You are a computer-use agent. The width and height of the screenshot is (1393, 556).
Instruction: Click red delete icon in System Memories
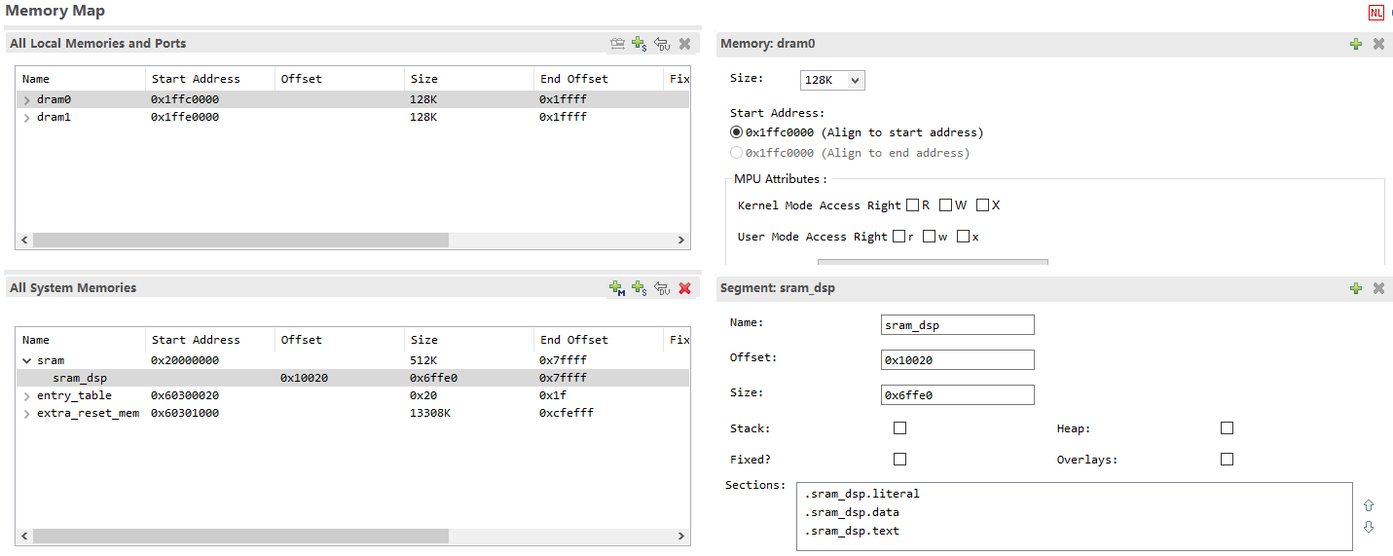684,288
